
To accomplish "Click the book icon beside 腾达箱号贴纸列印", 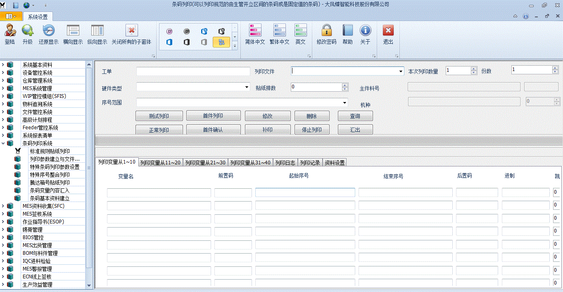I will pos(17,183).
